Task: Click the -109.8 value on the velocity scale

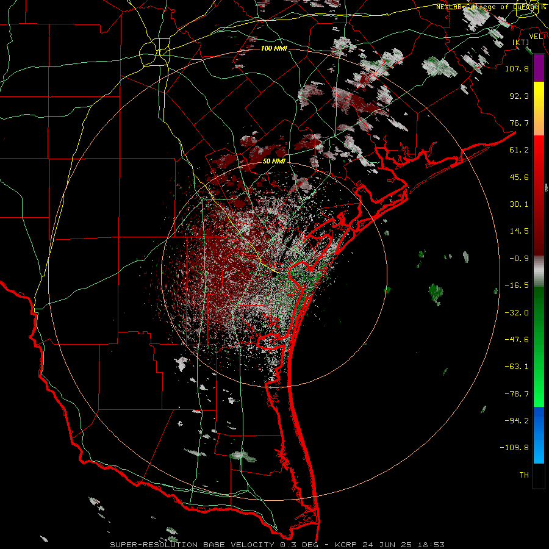Action: coord(514,448)
